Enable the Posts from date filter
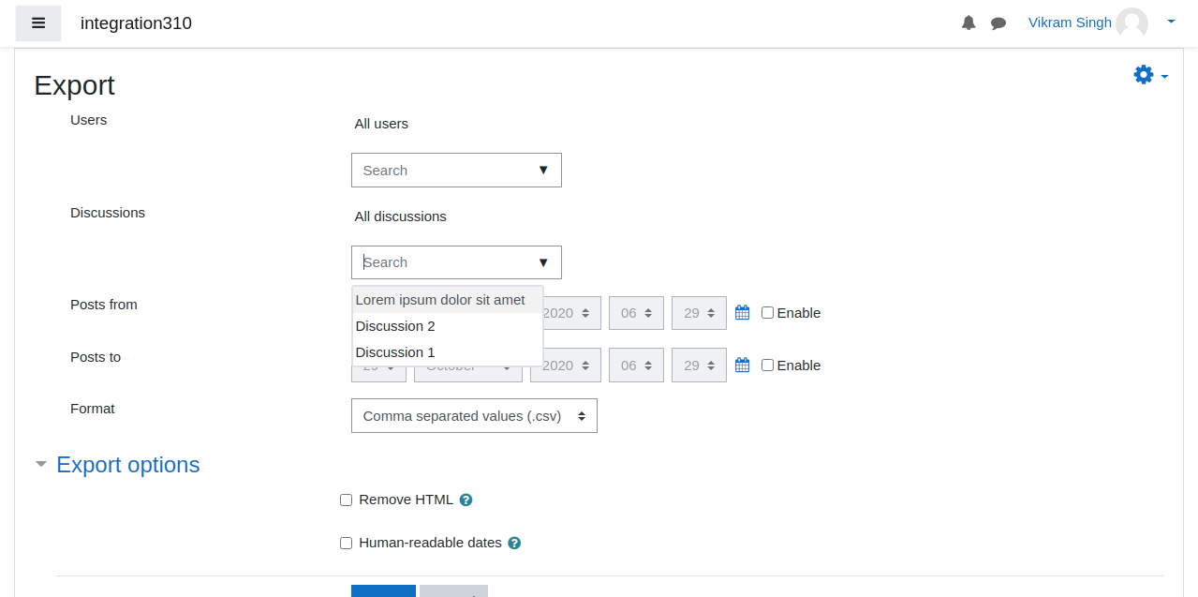The width and height of the screenshot is (1198, 597). click(x=767, y=313)
